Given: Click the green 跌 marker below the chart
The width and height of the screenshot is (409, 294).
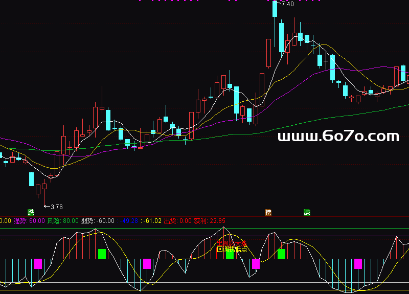Looking at the screenshot, I should 31,212.
